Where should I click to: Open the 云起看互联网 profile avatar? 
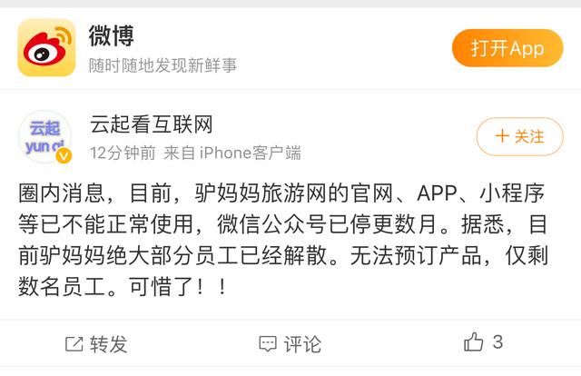point(44,137)
